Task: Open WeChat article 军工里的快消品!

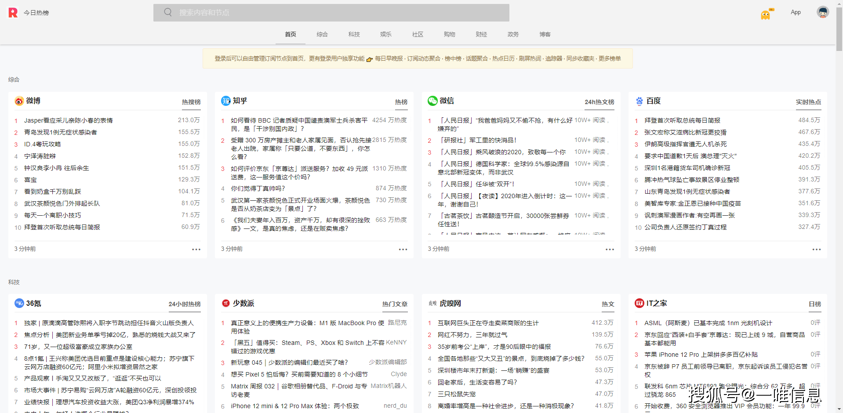Action: coord(477,140)
